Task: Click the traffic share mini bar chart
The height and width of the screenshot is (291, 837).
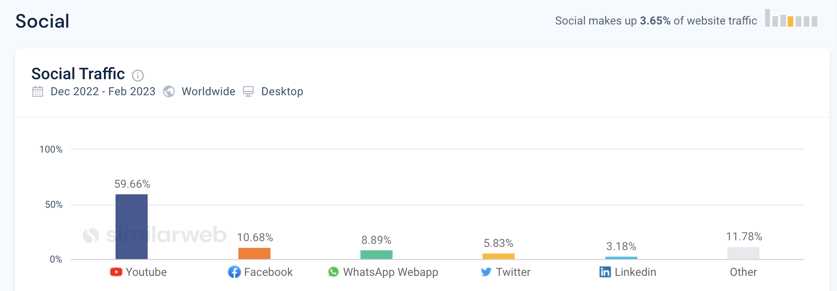Action: click(791, 18)
